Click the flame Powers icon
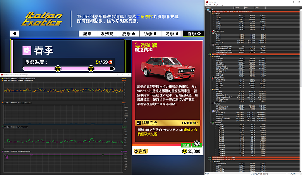 pos(213,89)
